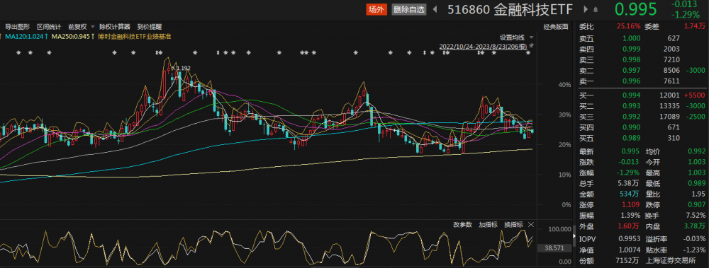
Task: Open 除权计算器 tool
Action: 115,27
